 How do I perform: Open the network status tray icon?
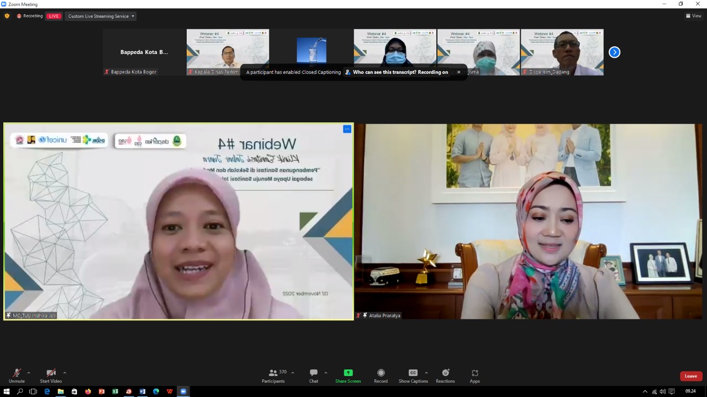point(654,391)
